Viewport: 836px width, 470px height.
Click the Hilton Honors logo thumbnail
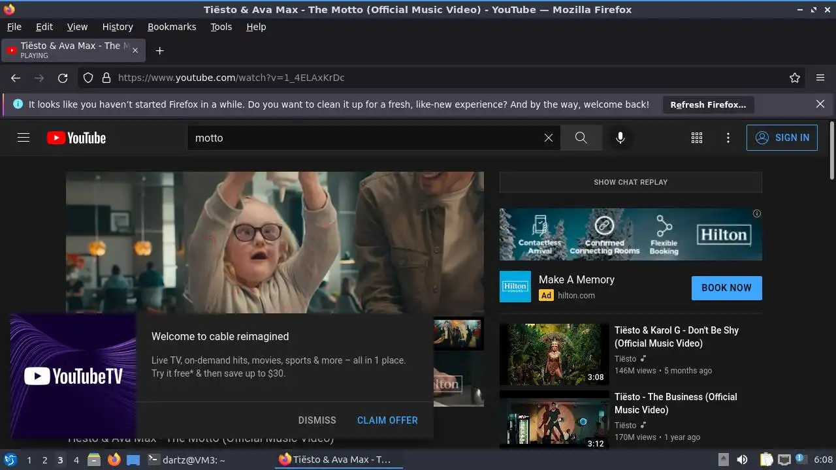pos(515,287)
